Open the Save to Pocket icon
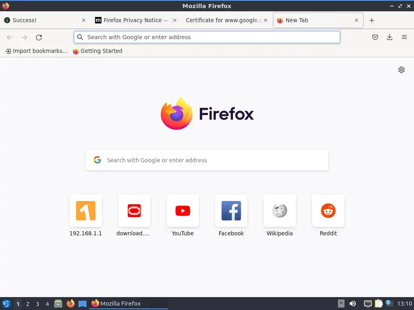The image size is (414, 310). [x=375, y=37]
